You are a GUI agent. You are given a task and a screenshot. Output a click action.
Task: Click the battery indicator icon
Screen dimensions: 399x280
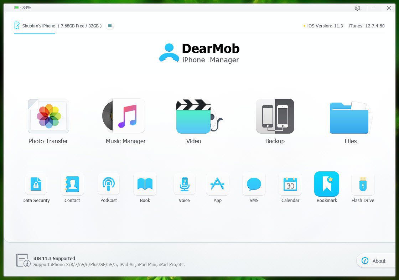coord(17,7)
